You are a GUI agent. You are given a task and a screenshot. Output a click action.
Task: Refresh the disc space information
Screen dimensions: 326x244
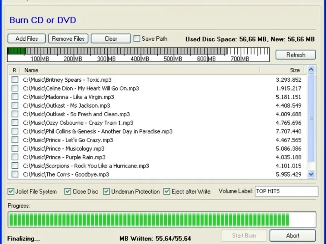click(296, 55)
